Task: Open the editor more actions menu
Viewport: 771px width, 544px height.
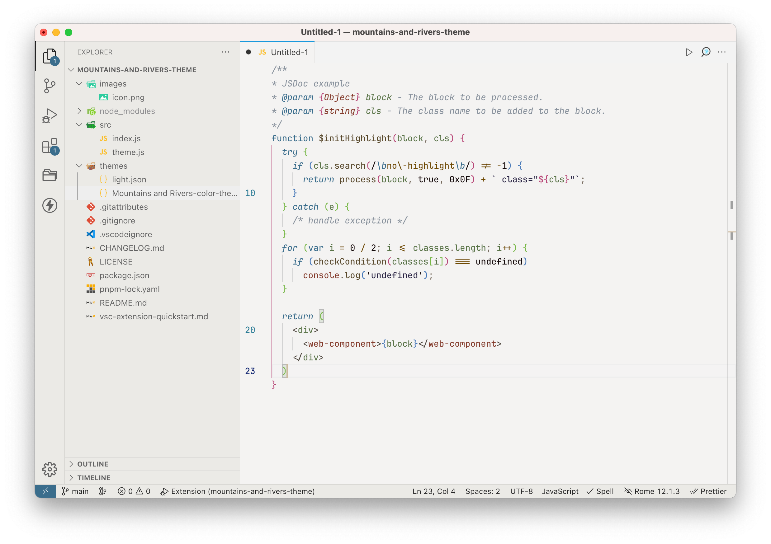Action: (722, 52)
